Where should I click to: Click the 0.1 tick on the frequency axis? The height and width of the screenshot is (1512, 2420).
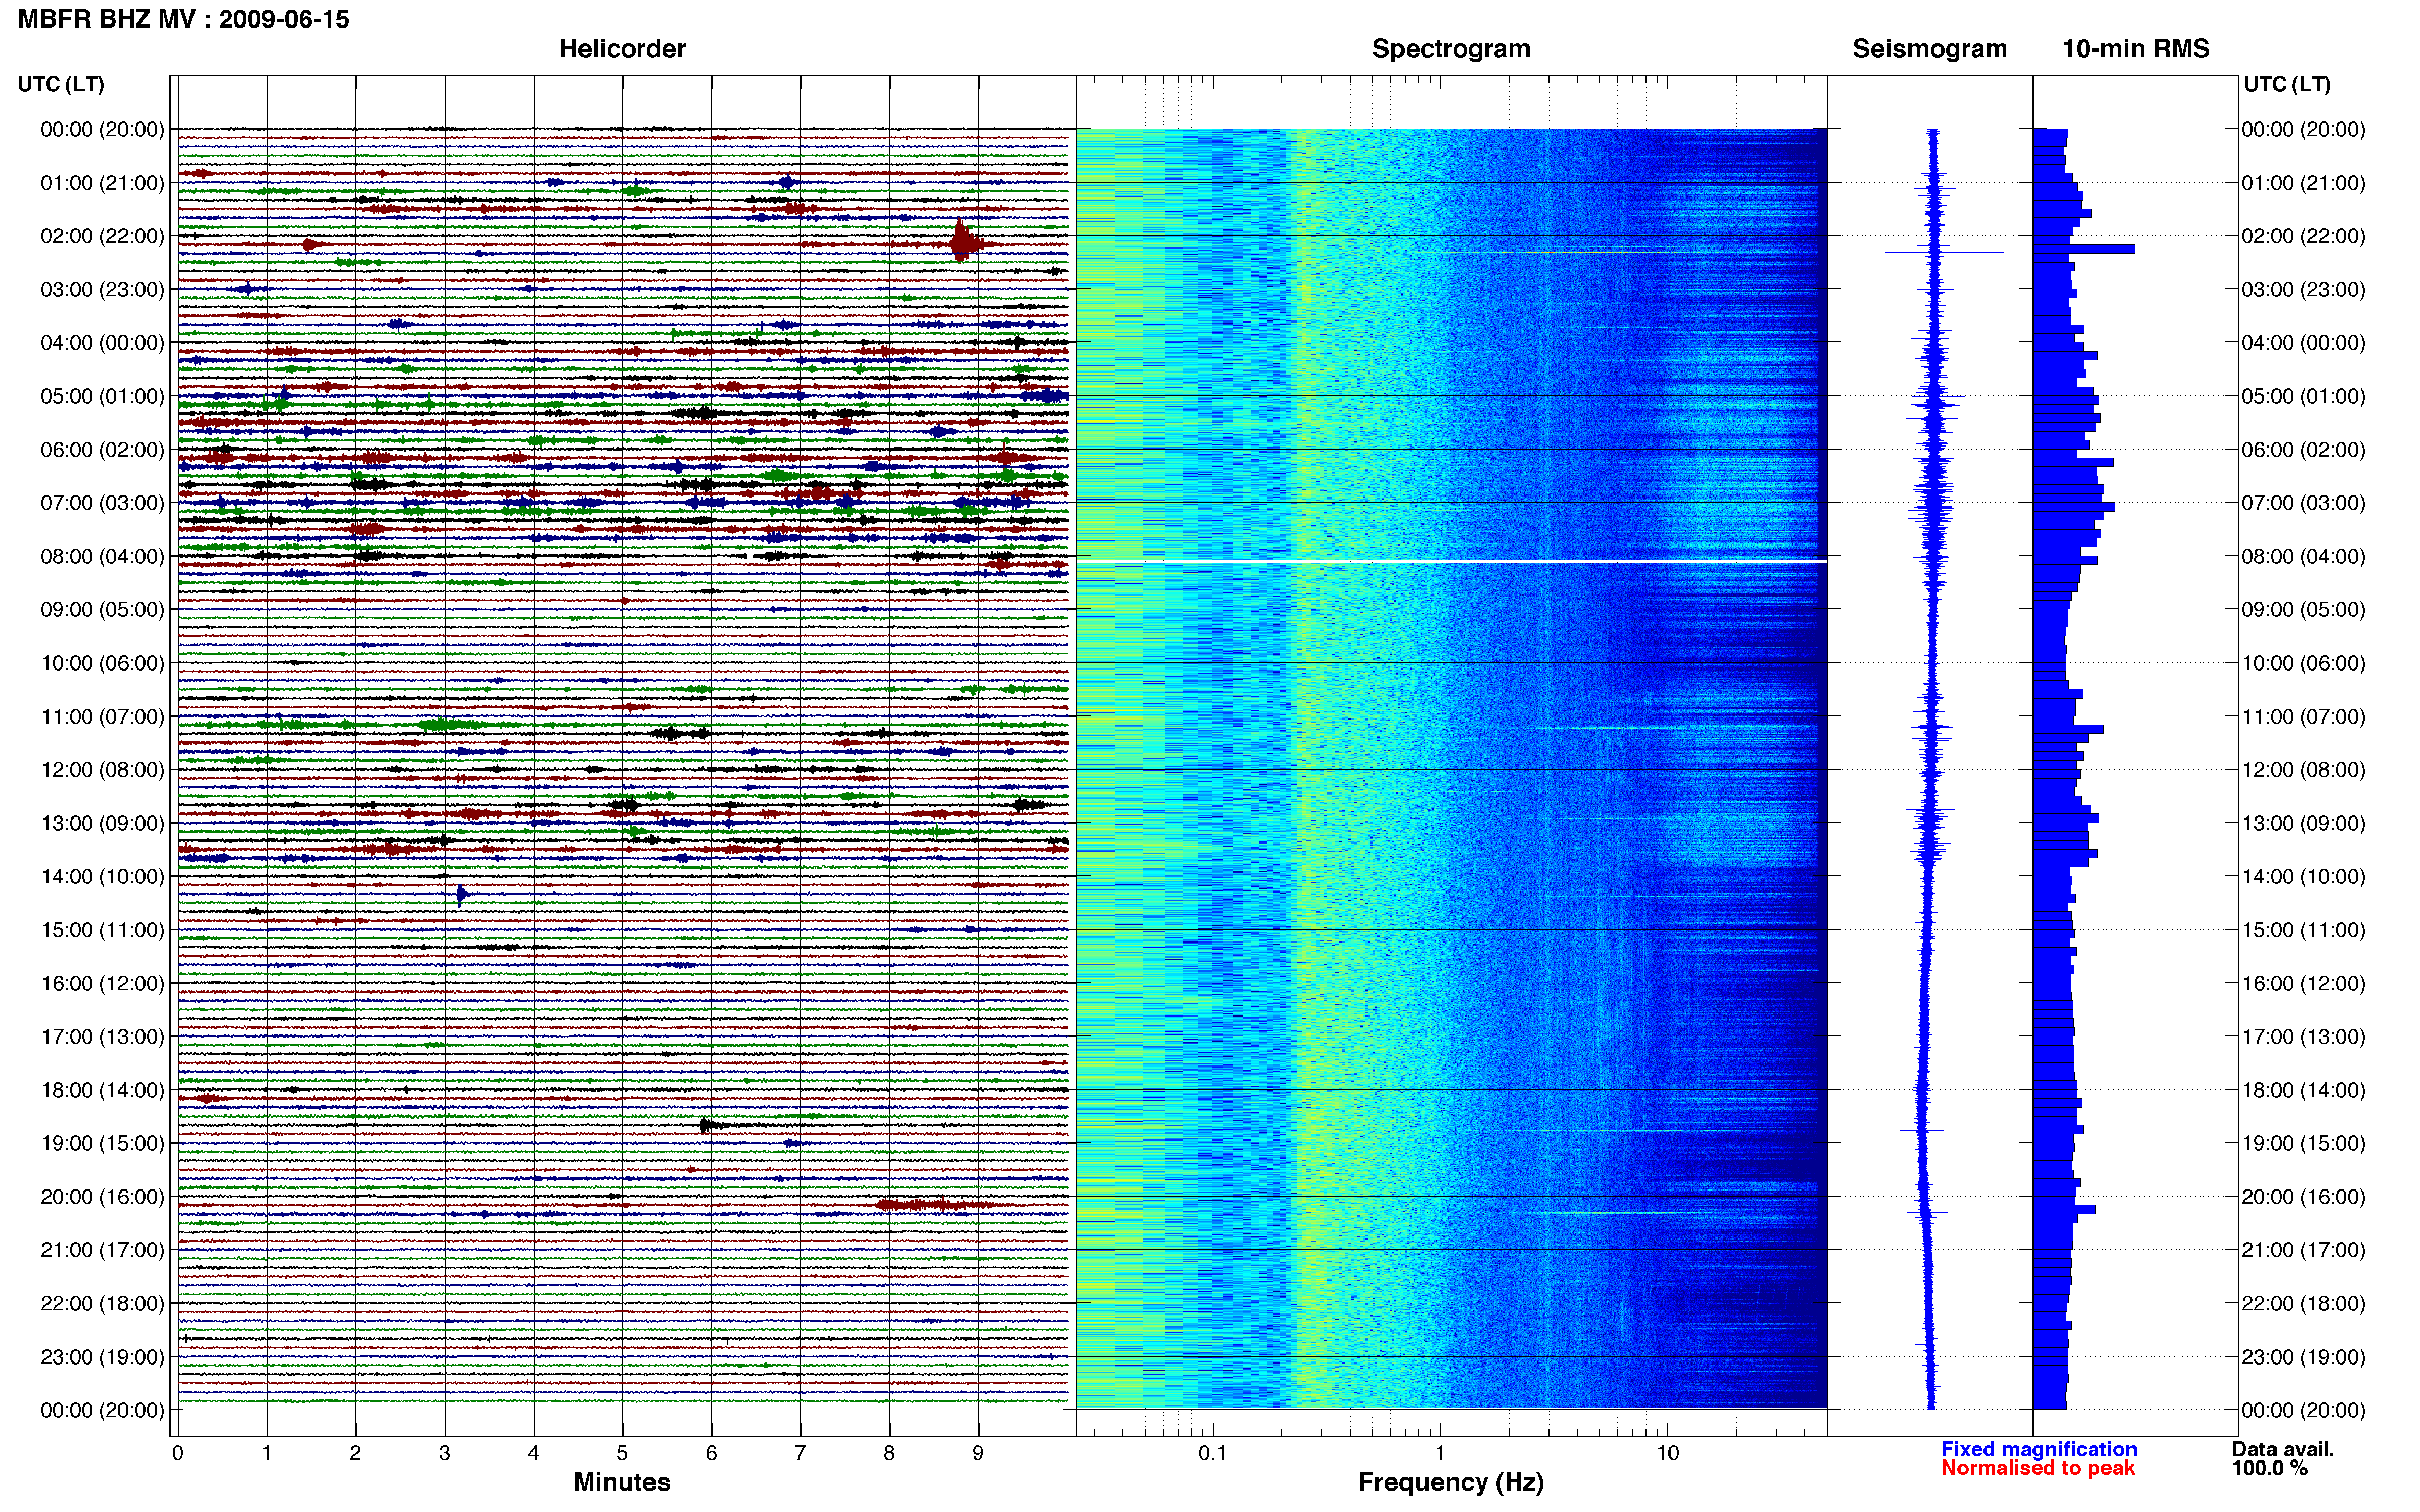(1213, 1453)
